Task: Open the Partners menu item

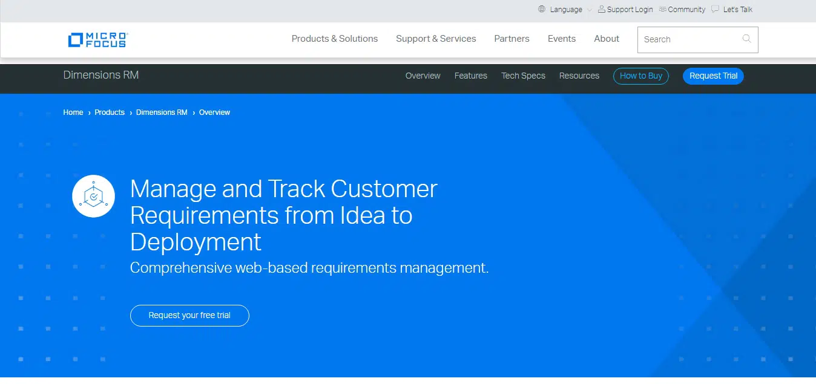Action: (x=512, y=39)
